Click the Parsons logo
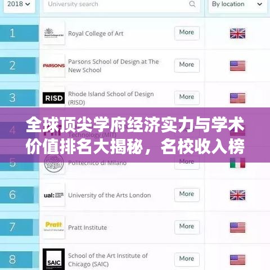 (x=54, y=66)
